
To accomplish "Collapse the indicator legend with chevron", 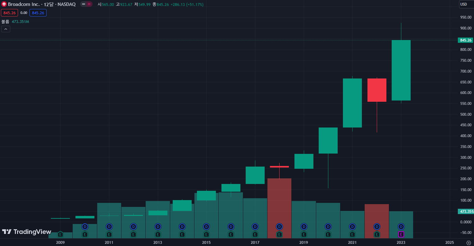I will [6, 29].
